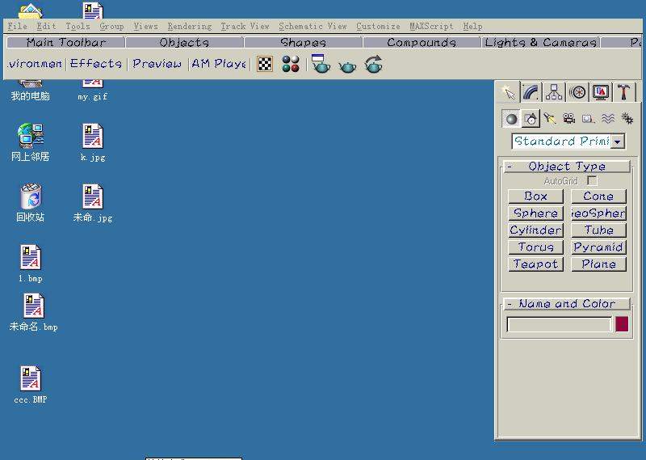Click the object name input field
The image size is (646, 460).
559,324
